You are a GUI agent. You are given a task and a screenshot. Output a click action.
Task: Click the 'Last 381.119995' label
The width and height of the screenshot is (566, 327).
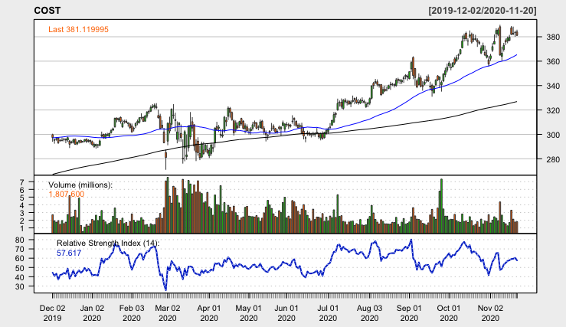point(78,30)
